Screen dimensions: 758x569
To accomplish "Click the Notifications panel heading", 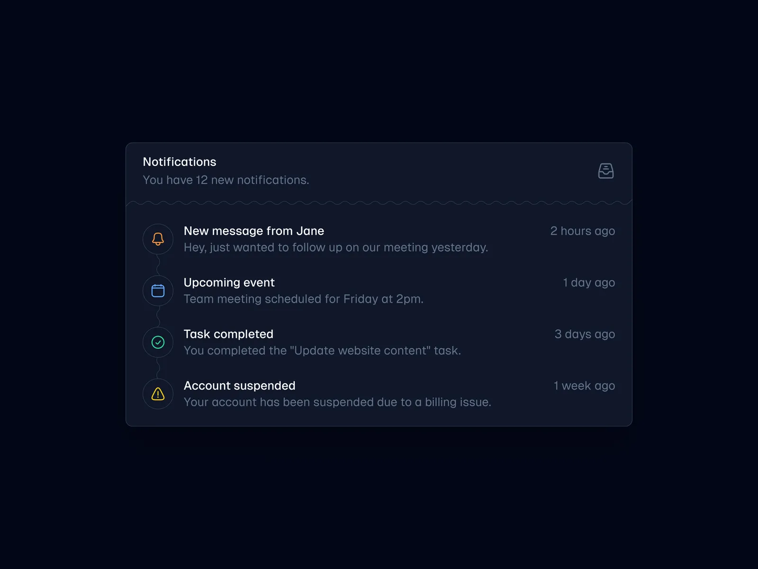I will (179, 162).
